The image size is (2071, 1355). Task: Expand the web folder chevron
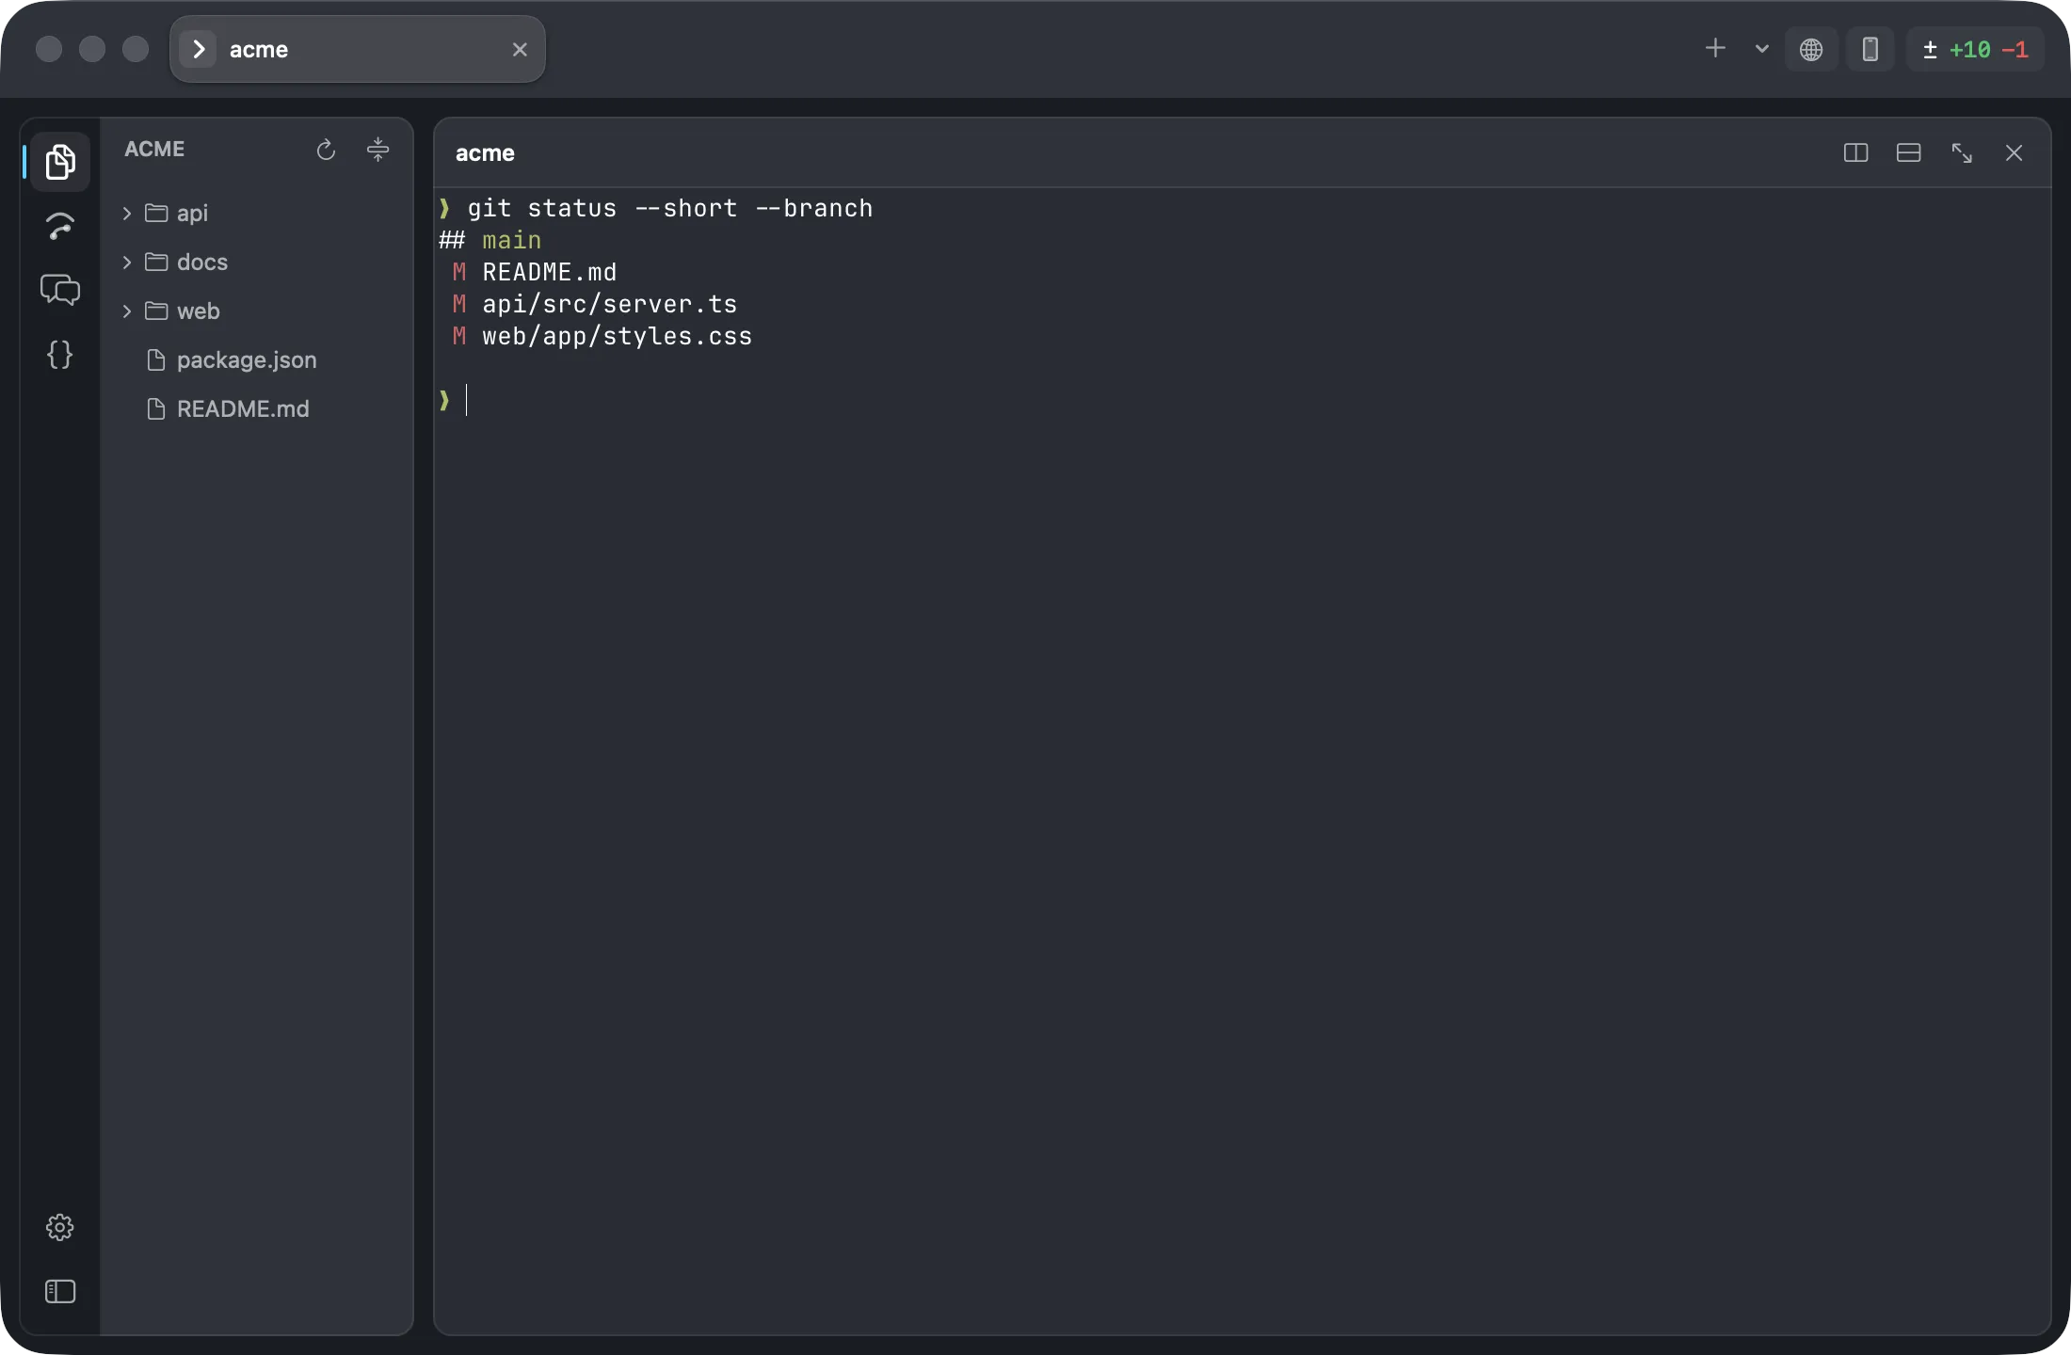(127, 311)
